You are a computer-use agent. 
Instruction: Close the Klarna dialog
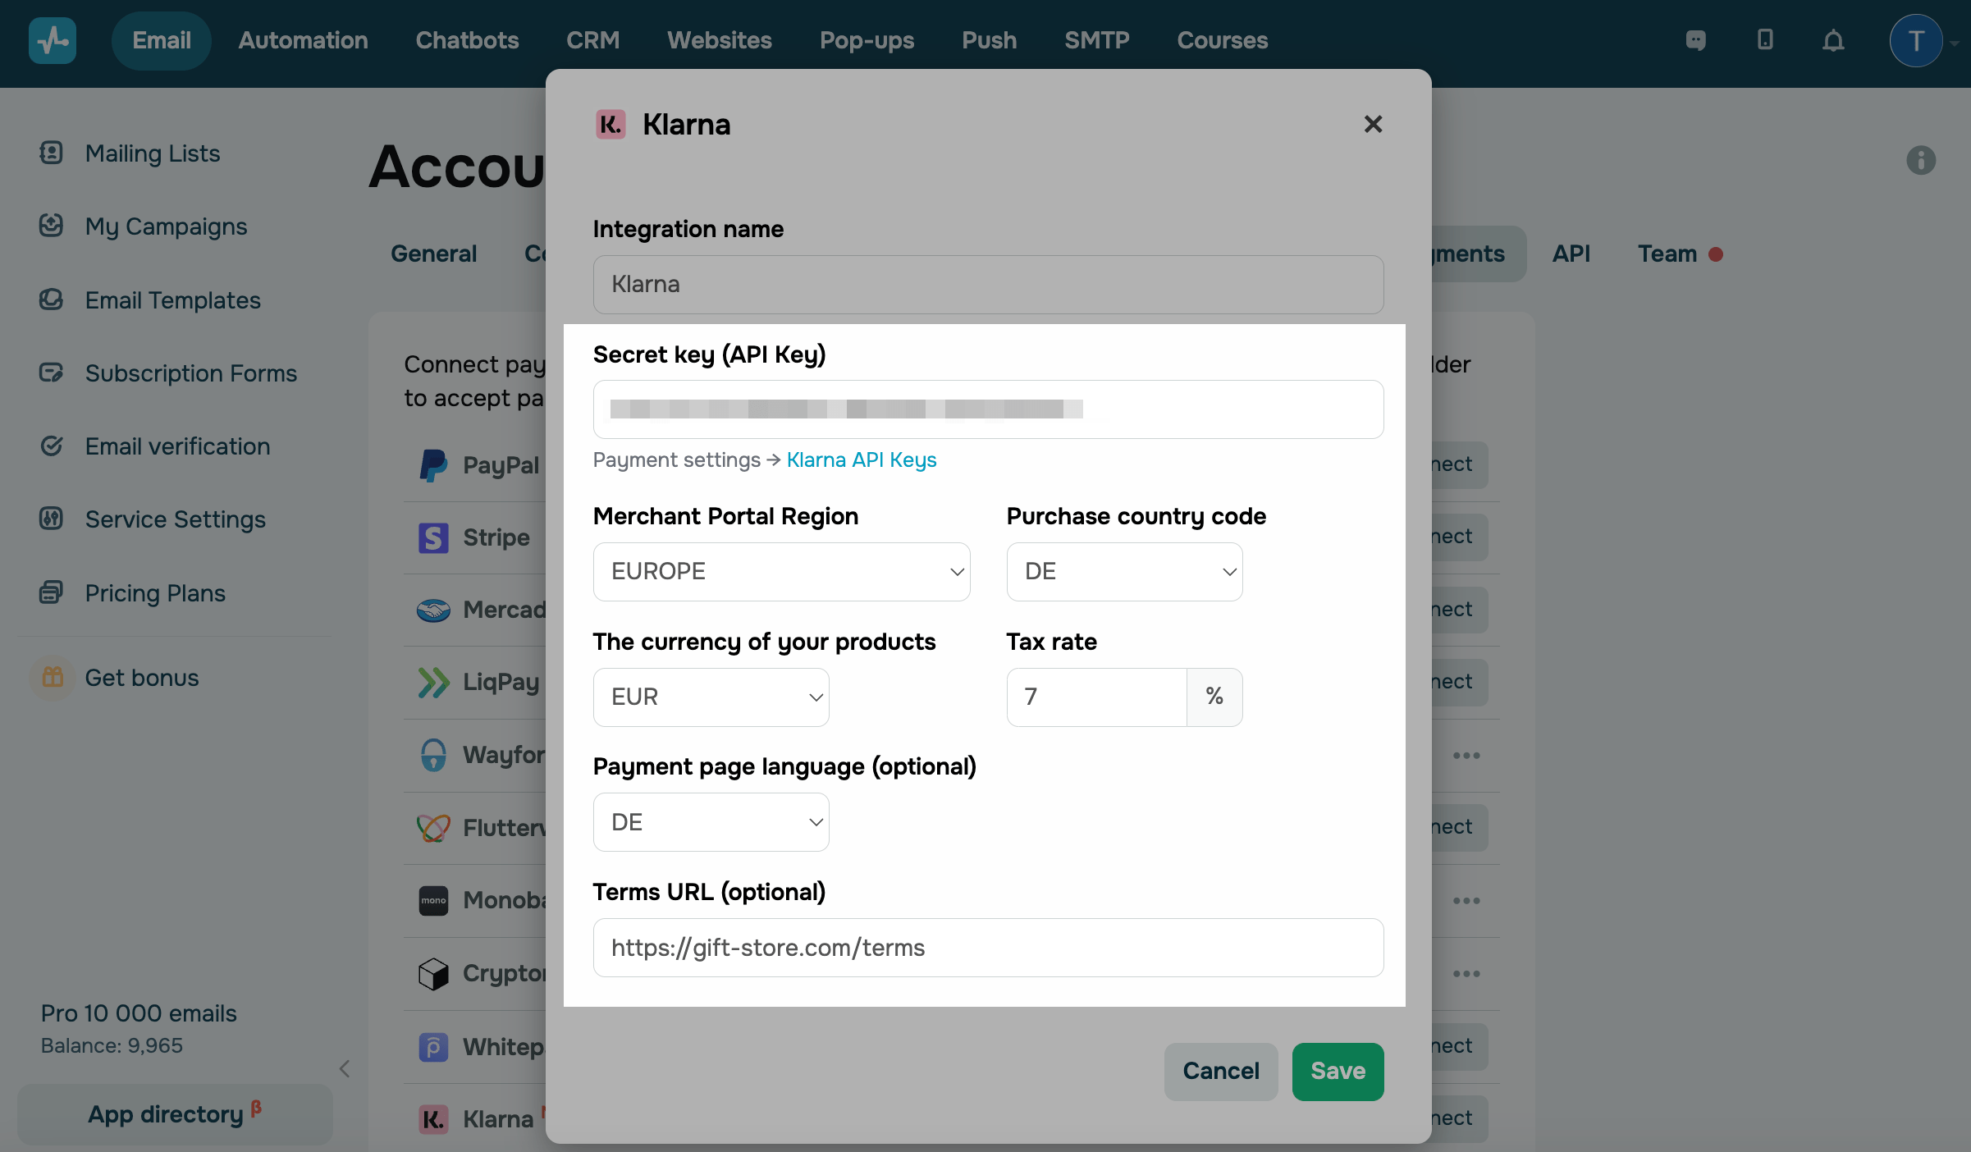tap(1373, 124)
